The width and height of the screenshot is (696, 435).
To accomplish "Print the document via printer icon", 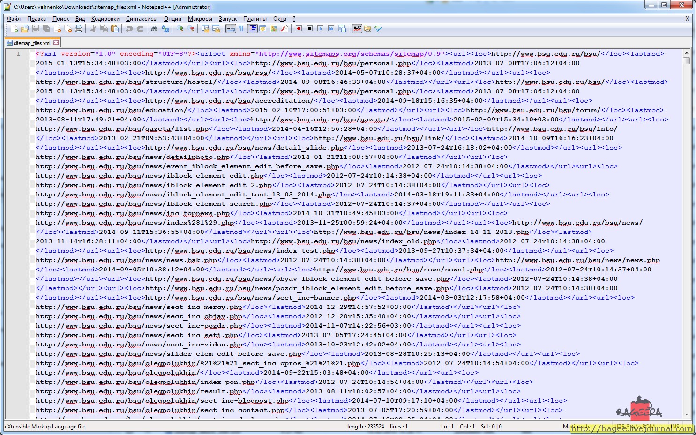I will (x=79, y=29).
